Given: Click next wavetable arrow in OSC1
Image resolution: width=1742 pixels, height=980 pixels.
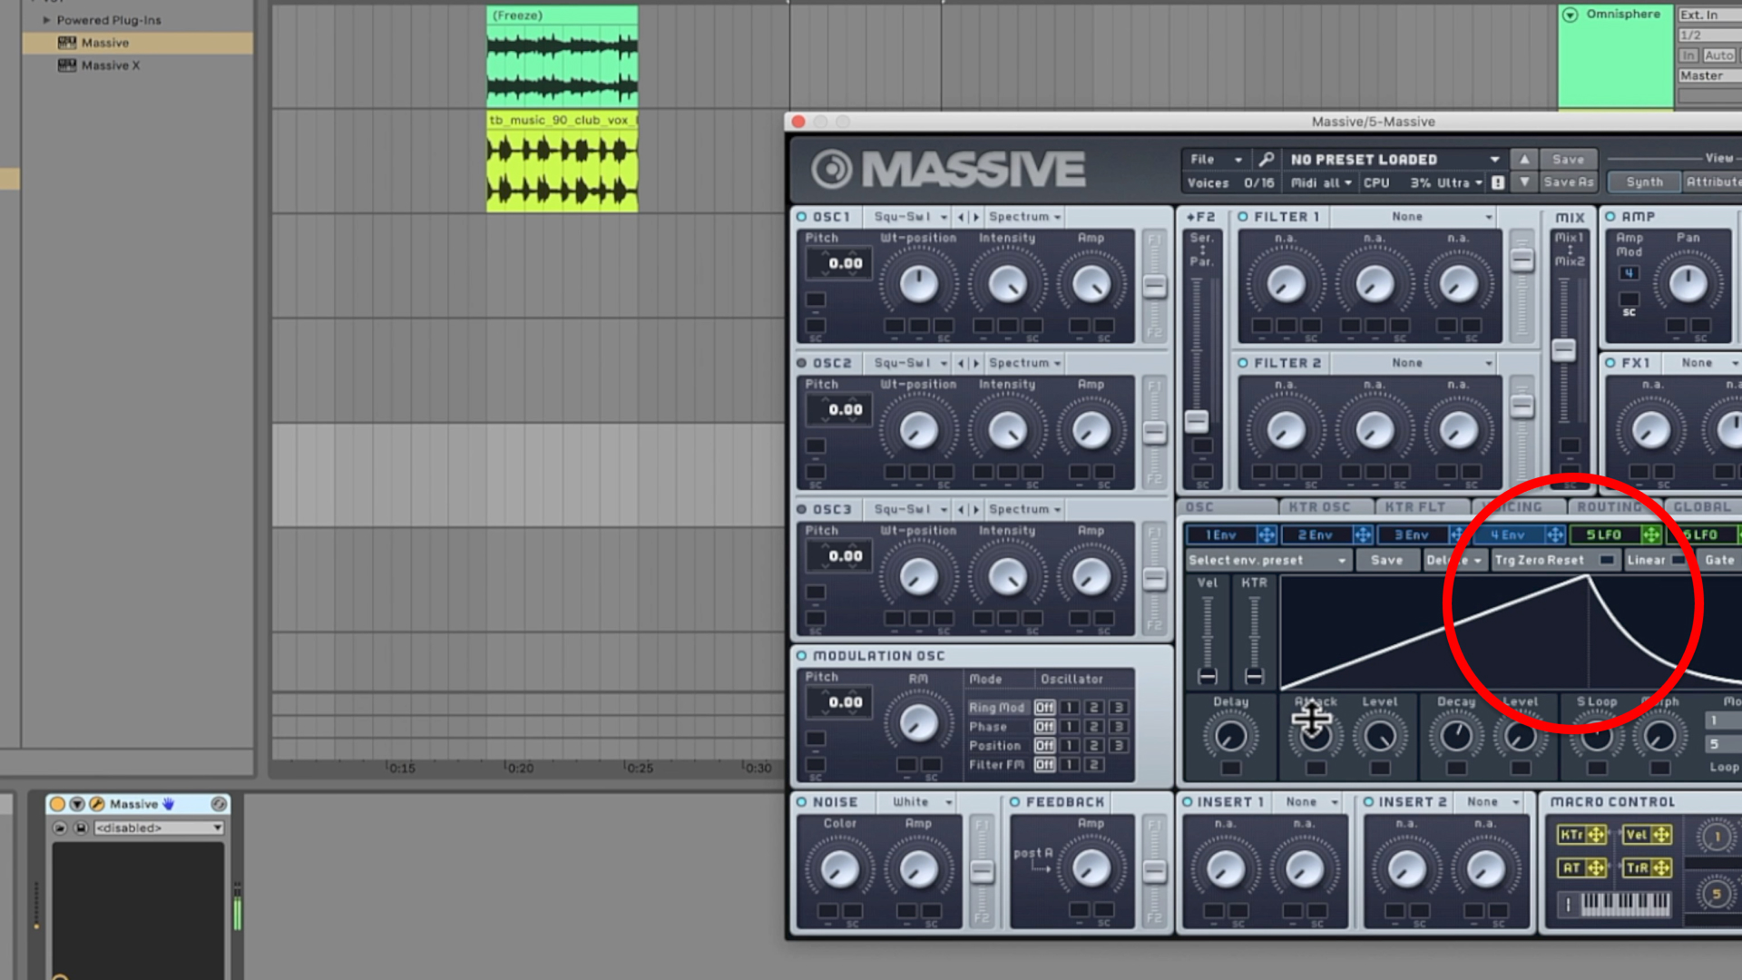Looking at the screenshot, I should point(976,217).
